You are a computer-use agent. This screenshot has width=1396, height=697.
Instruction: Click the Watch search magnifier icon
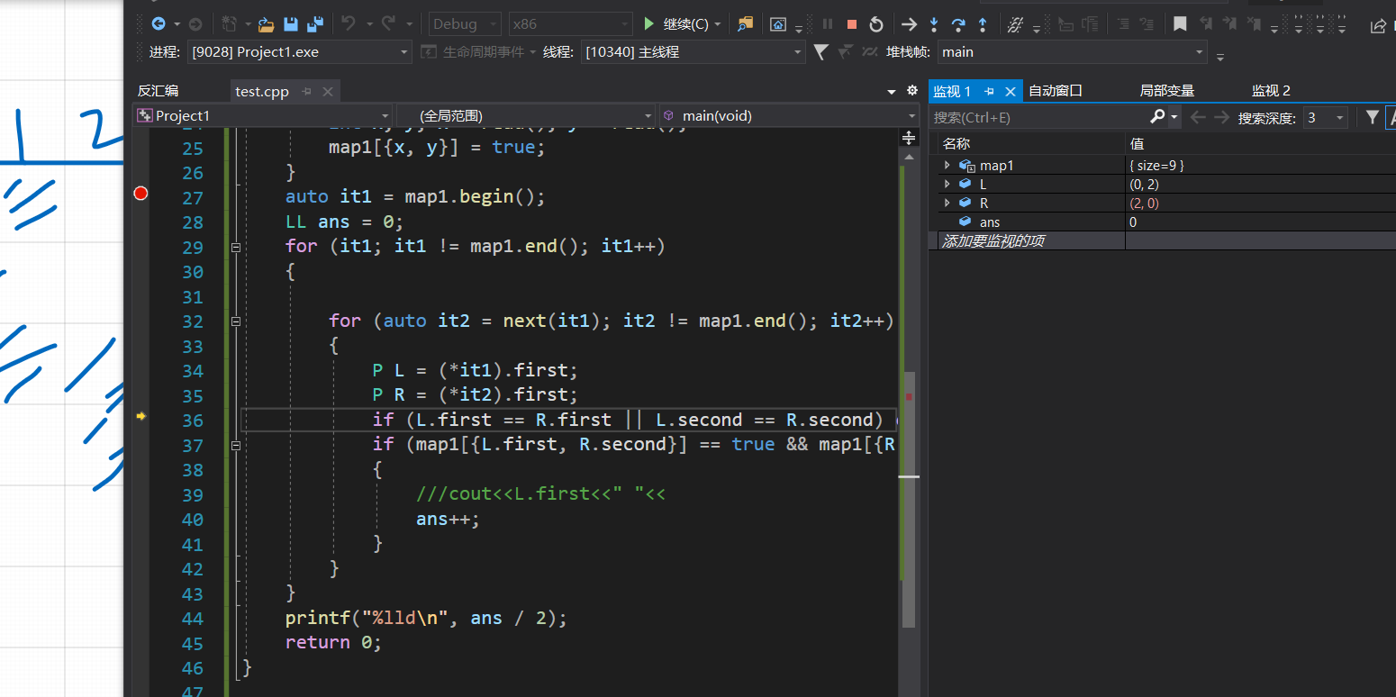pos(1157,117)
